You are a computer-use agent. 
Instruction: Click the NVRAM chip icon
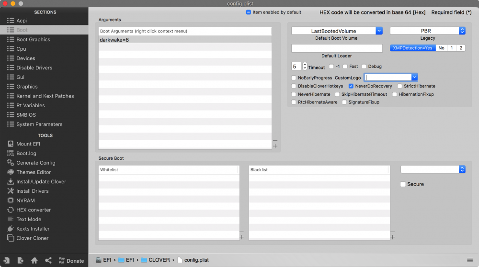coord(11,200)
